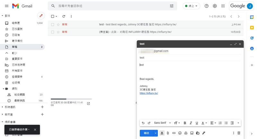Discard draft trash icon
This screenshot has height=139, width=257.
tap(239, 133)
